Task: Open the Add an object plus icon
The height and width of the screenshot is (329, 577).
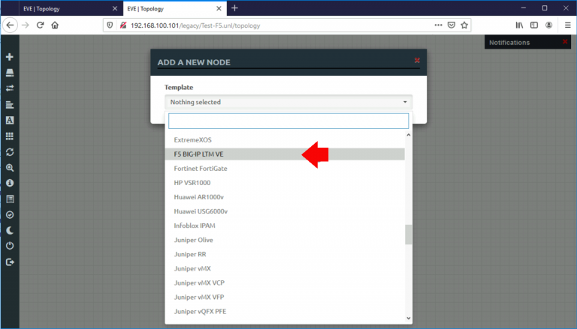Action: click(10, 57)
